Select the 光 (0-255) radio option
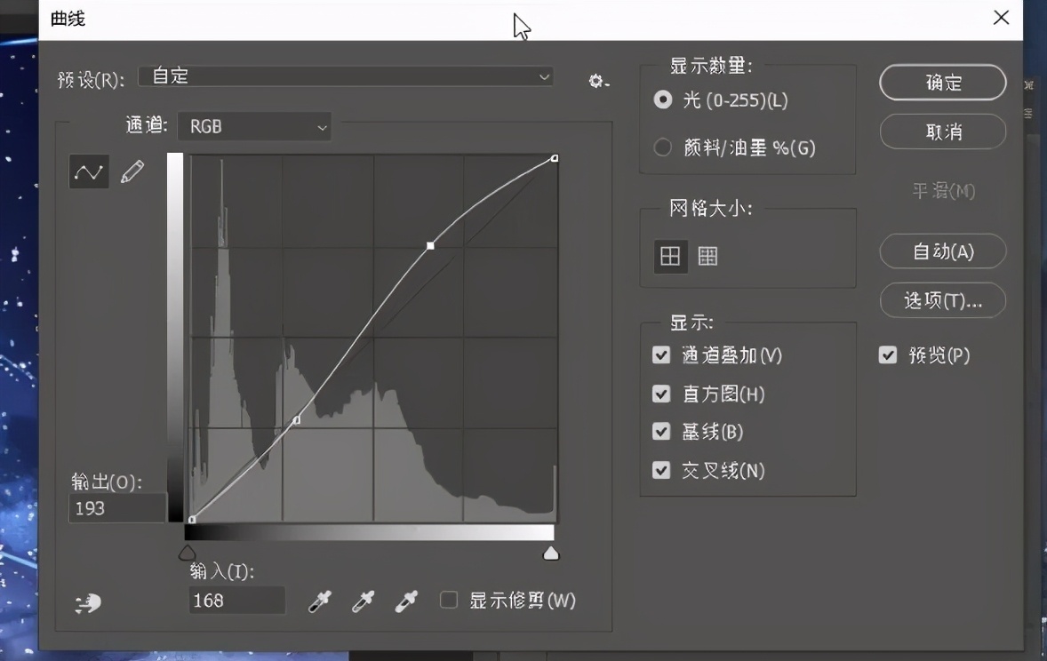This screenshot has width=1047, height=661. (x=662, y=100)
